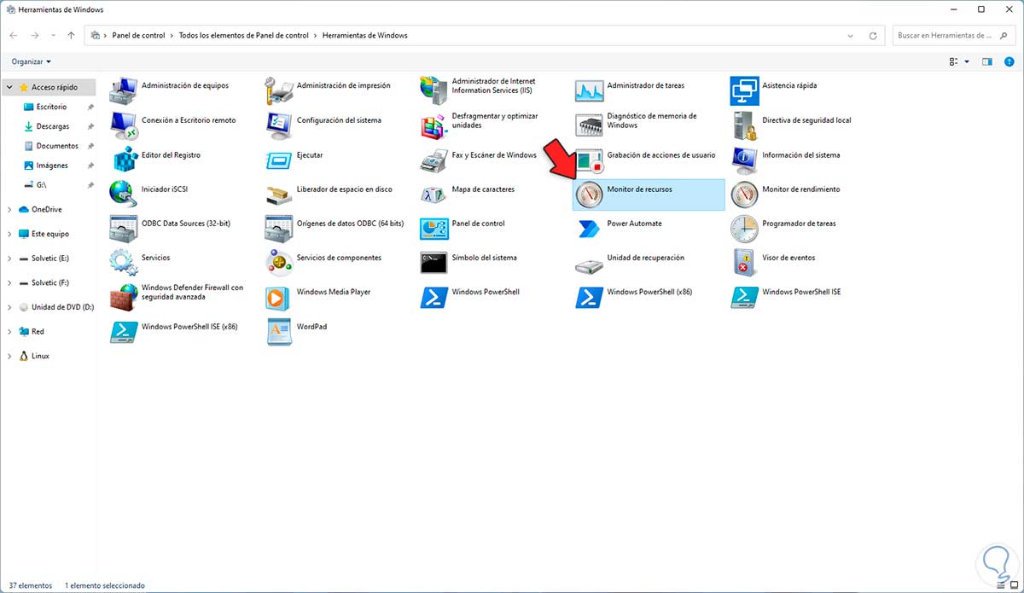Select Desfragmentar y optimizar unidades icon
The height and width of the screenshot is (593, 1024).
pos(434,125)
